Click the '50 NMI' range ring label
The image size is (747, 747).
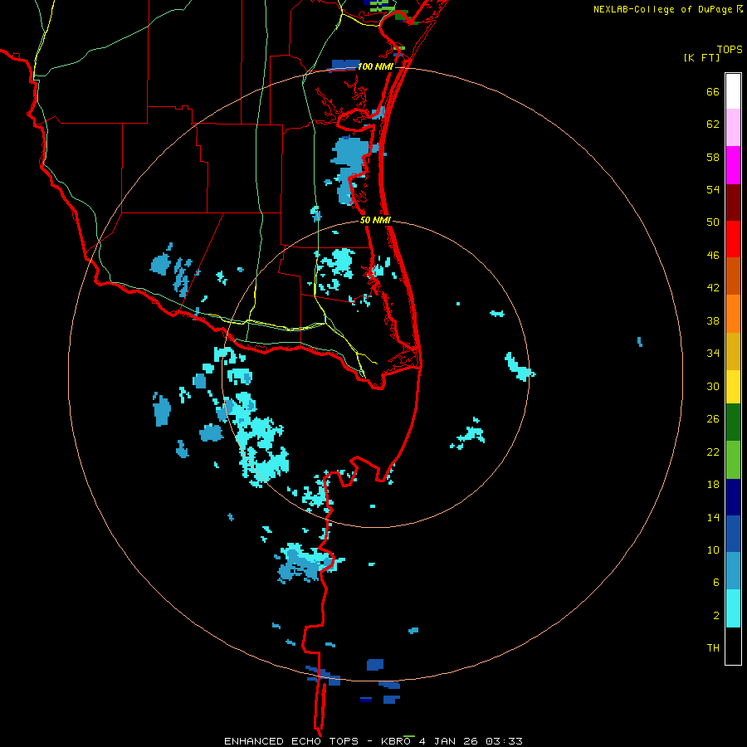375,220
